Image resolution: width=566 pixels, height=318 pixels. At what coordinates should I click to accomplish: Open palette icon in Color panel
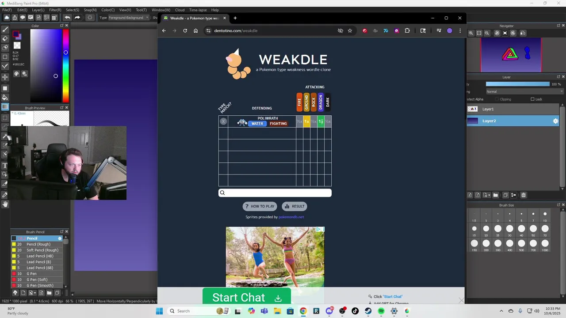[x=16, y=74]
